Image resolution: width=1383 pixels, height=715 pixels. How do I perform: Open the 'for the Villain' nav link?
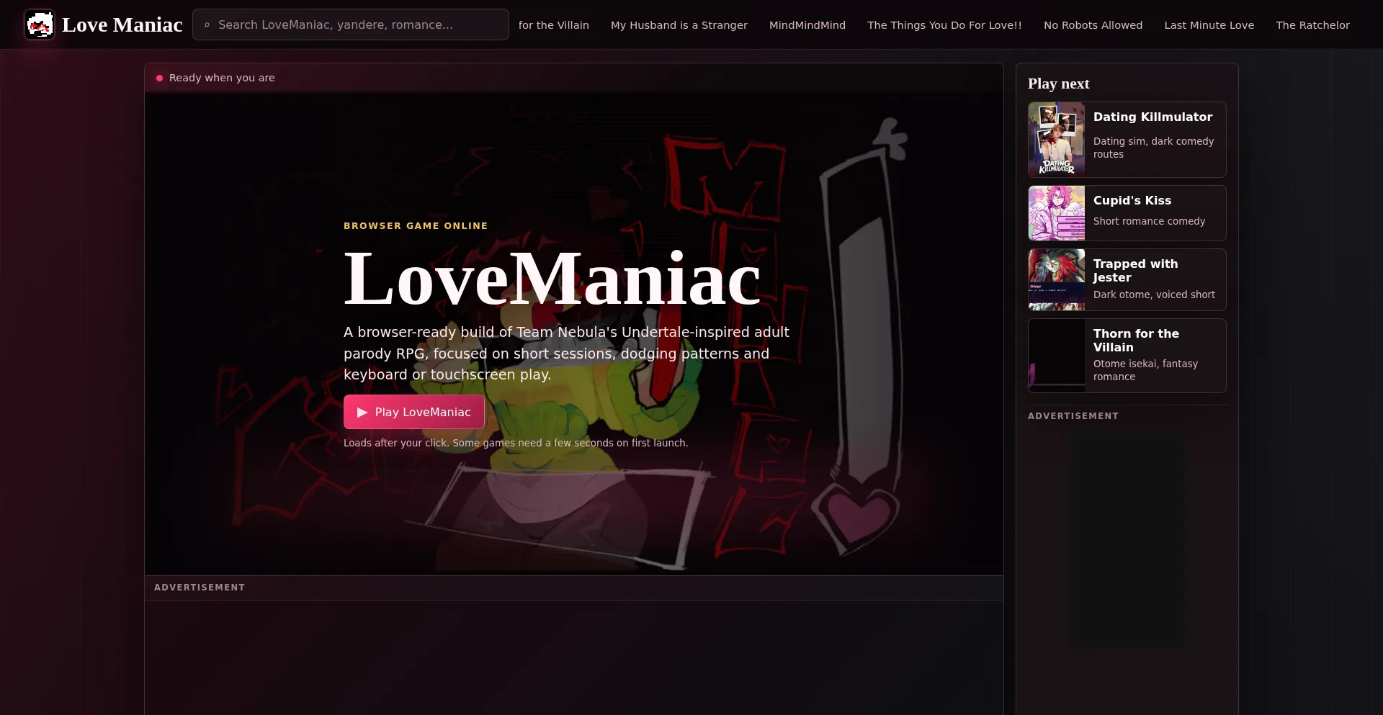[x=553, y=25]
